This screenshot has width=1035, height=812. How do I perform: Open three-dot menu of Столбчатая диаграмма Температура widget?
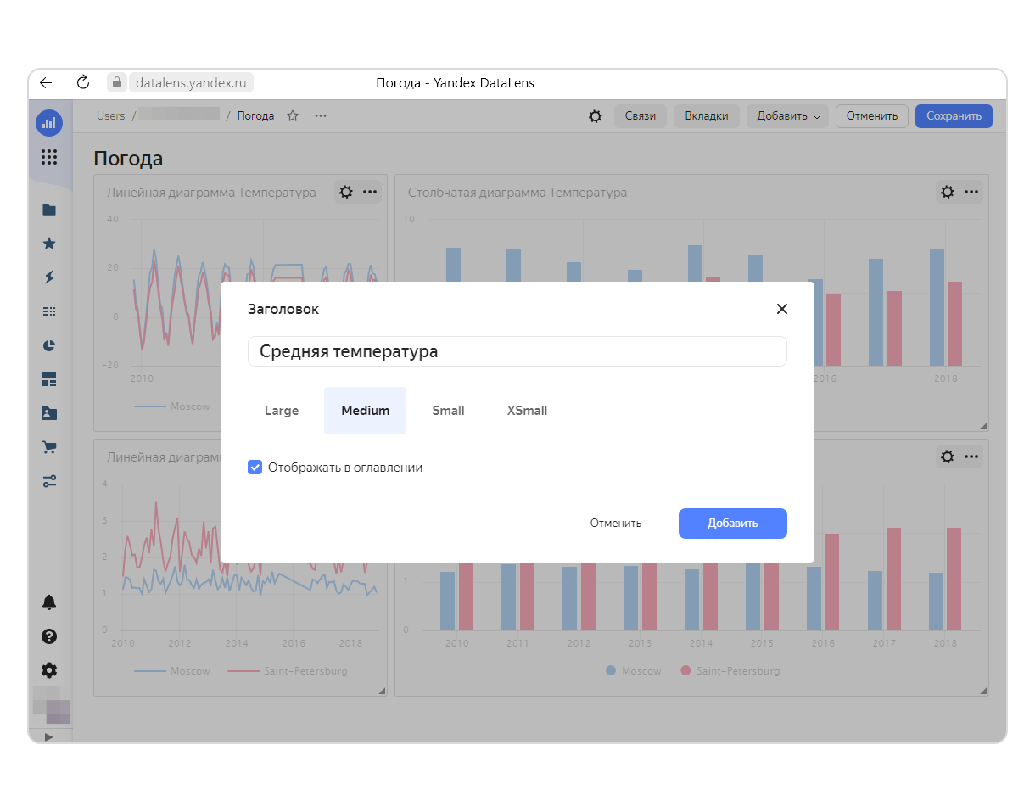[x=971, y=192]
